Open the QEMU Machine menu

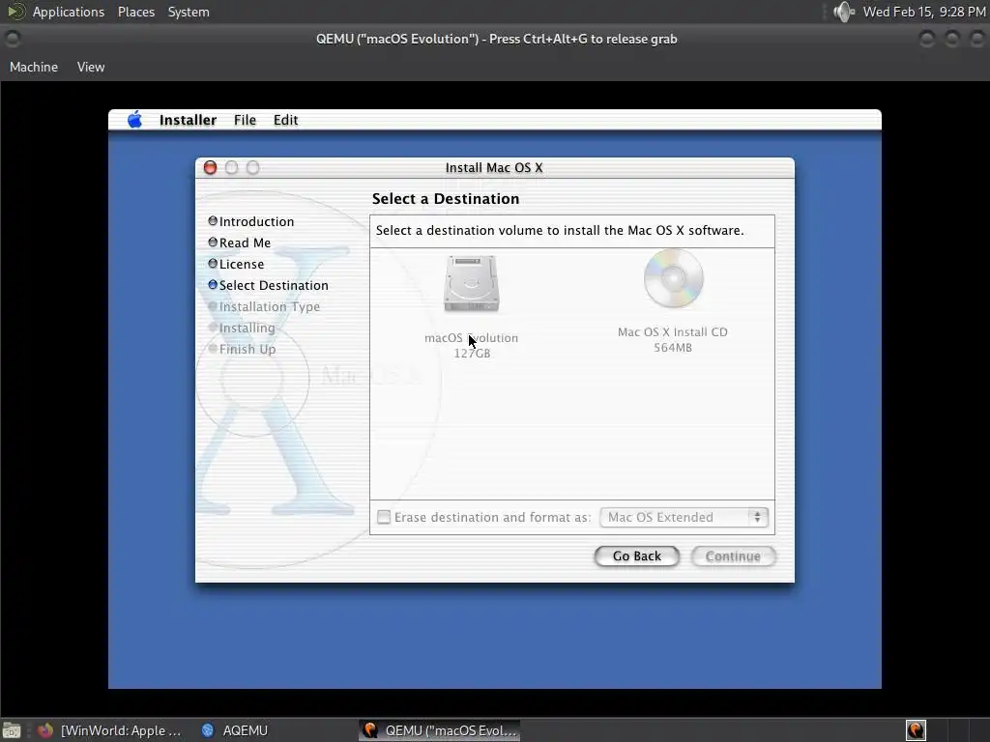coord(34,67)
